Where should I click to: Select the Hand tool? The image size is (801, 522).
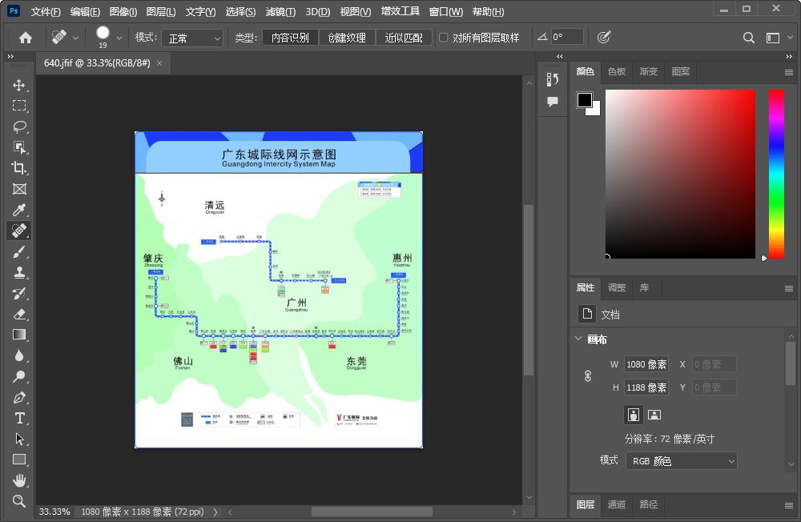click(19, 480)
